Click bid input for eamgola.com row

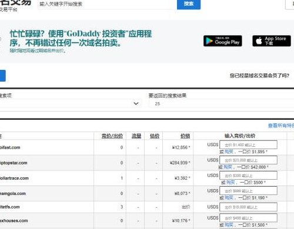click(x=248, y=191)
